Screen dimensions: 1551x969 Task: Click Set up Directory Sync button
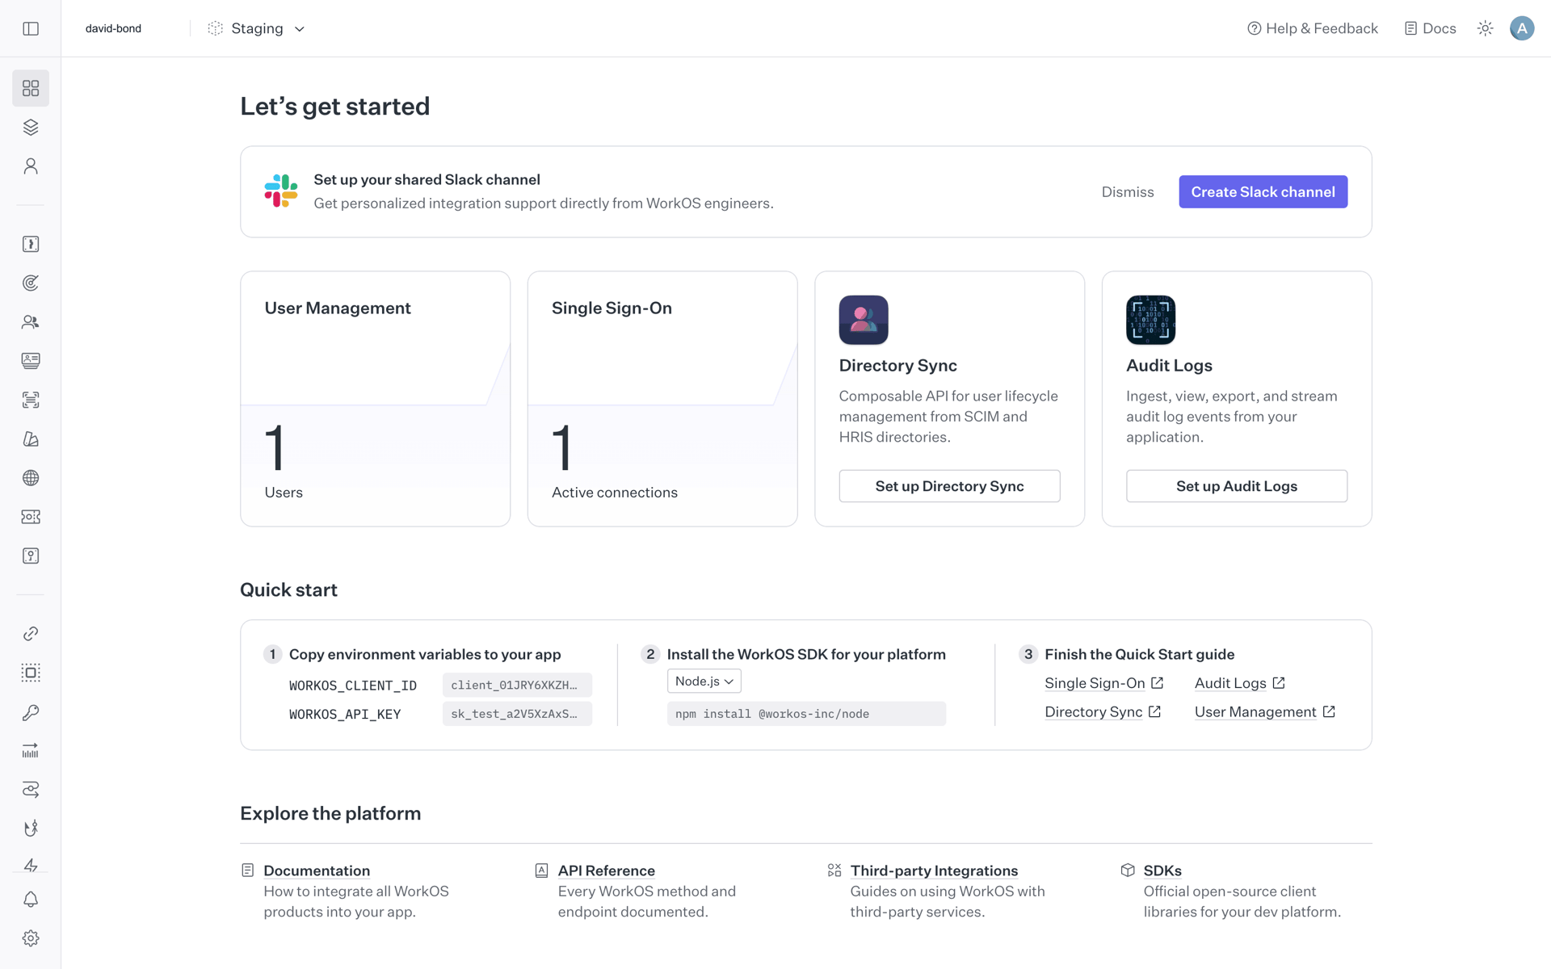pyautogui.click(x=949, y=486)
